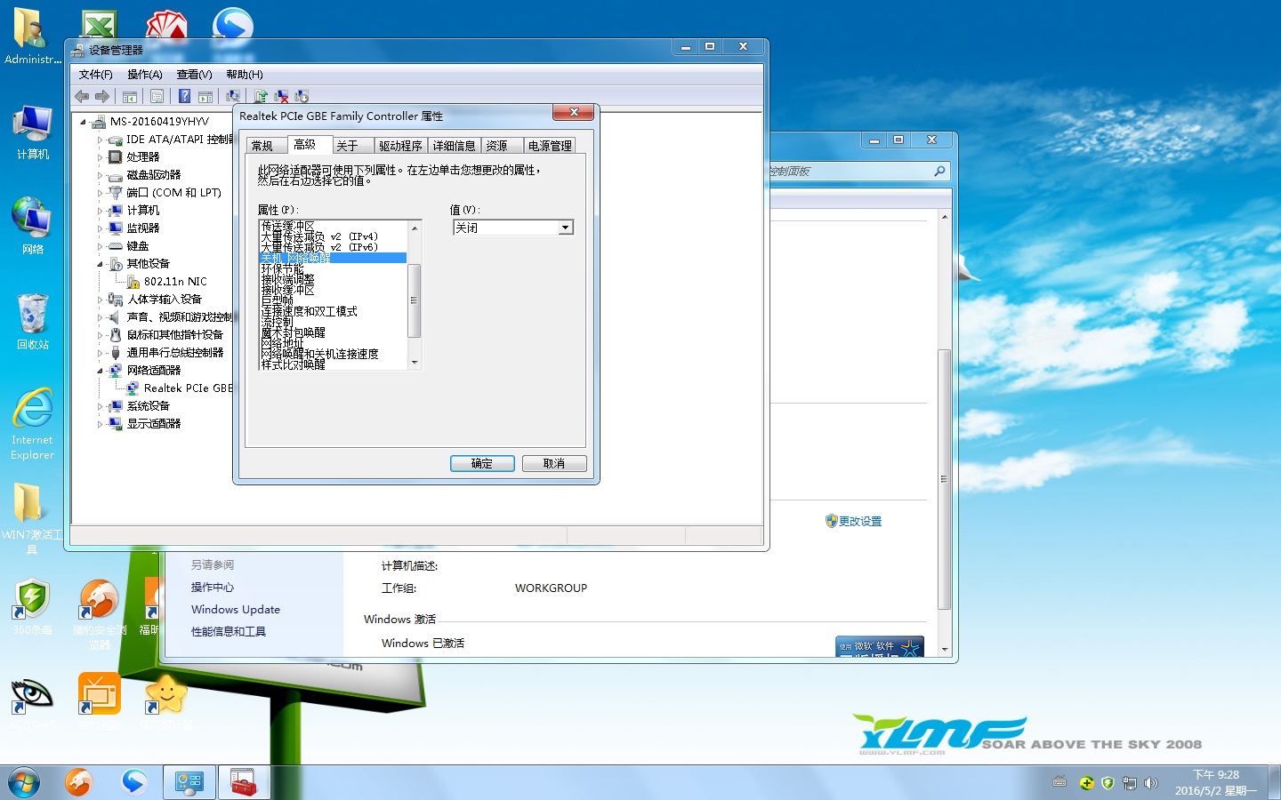
Task: Click the uninstall device icon with red X
Action: tap(281, 96)
